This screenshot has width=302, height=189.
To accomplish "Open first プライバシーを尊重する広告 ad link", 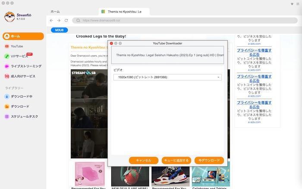I will [x=254, y=52].
